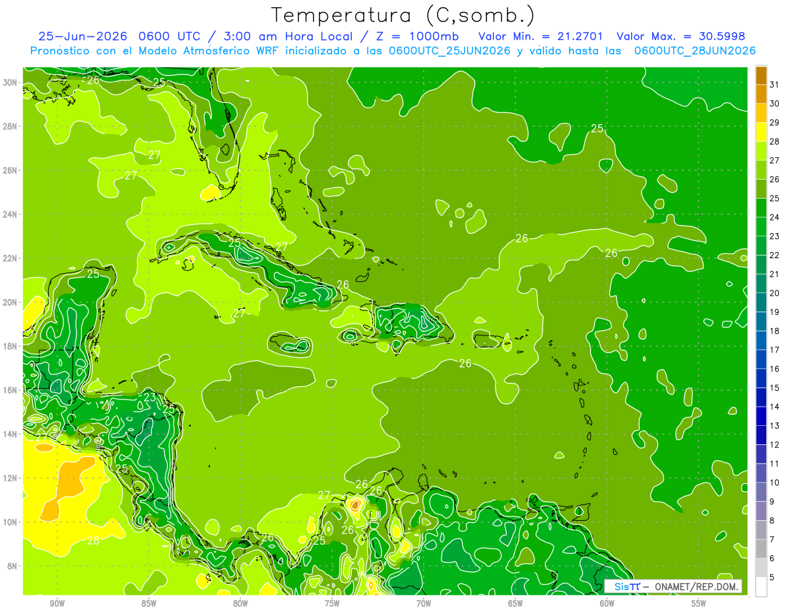This screenshot has height=612, width=792.
Task: Click the 65W longitude axis label
Action: pos(515,604)
